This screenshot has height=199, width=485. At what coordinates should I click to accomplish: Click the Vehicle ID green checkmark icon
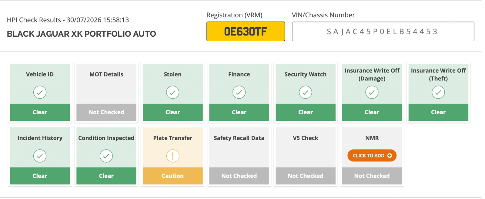pos(40,92)
